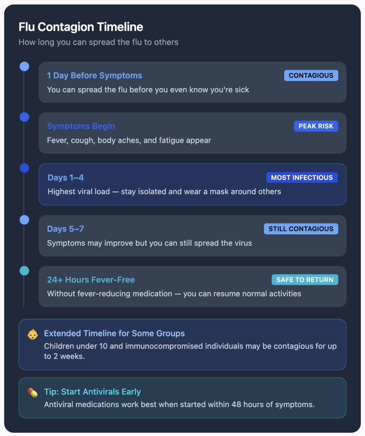Screen dimensions: 365x436
Task: Click the SAFE TO RETURN badge
Action: coord(305,280)
